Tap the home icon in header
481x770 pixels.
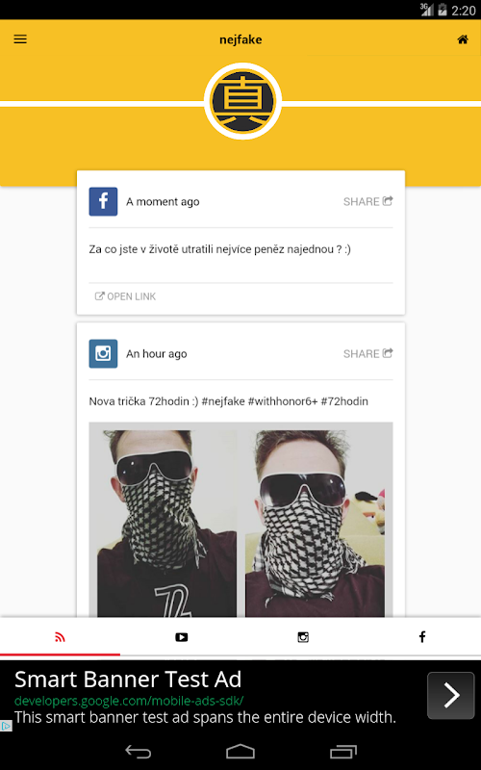click(463, 39)
